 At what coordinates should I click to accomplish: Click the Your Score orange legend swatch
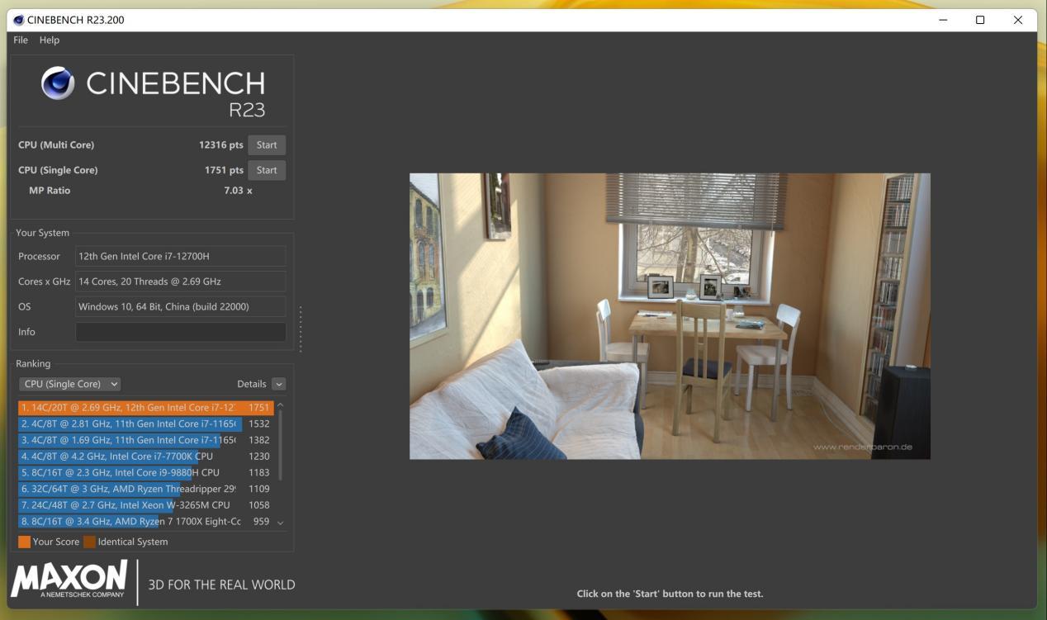pyautogui.click(x=25, y=542)
